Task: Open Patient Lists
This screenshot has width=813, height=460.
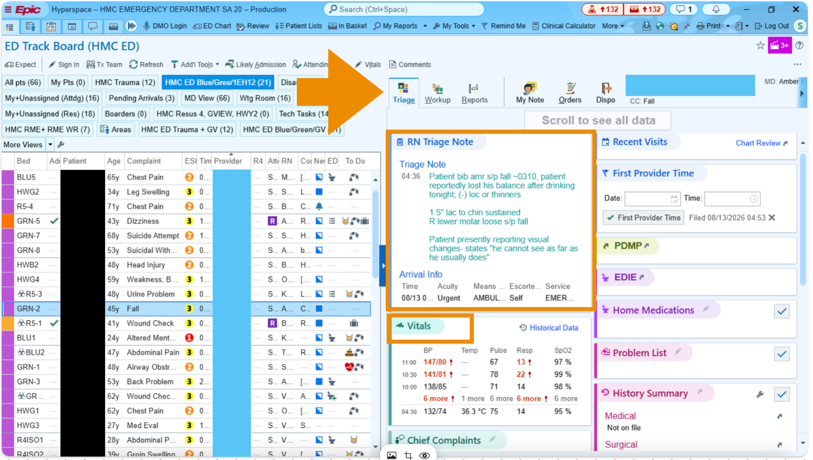Action: [299, 26]
